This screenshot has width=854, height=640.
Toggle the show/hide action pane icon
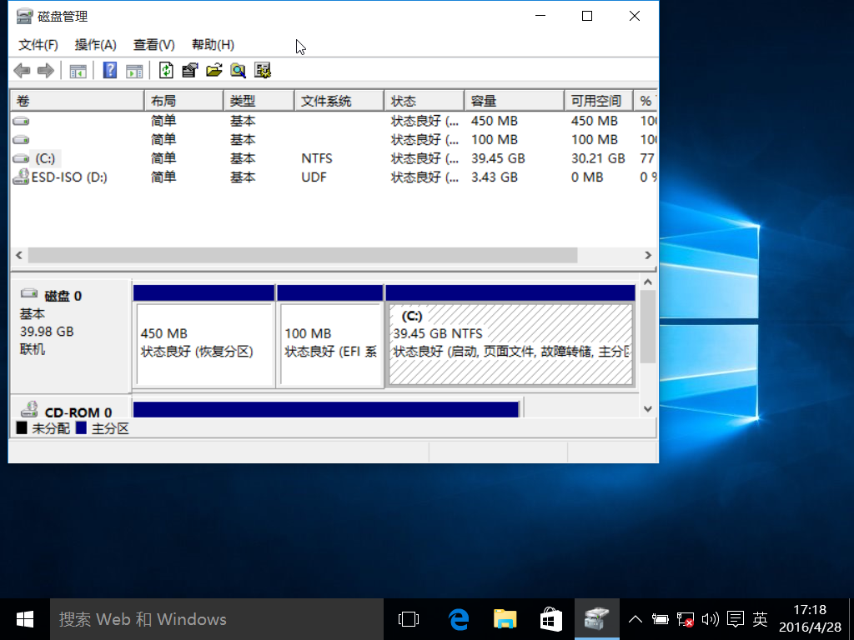point(134,71)
